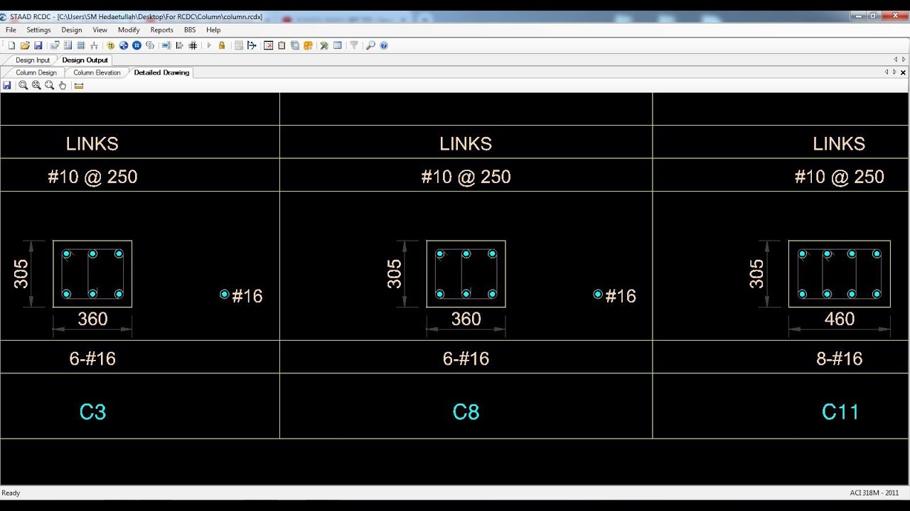Screen dimensions: 910x511
Task: Click the black hash grid icon
Action: point(193,45)
